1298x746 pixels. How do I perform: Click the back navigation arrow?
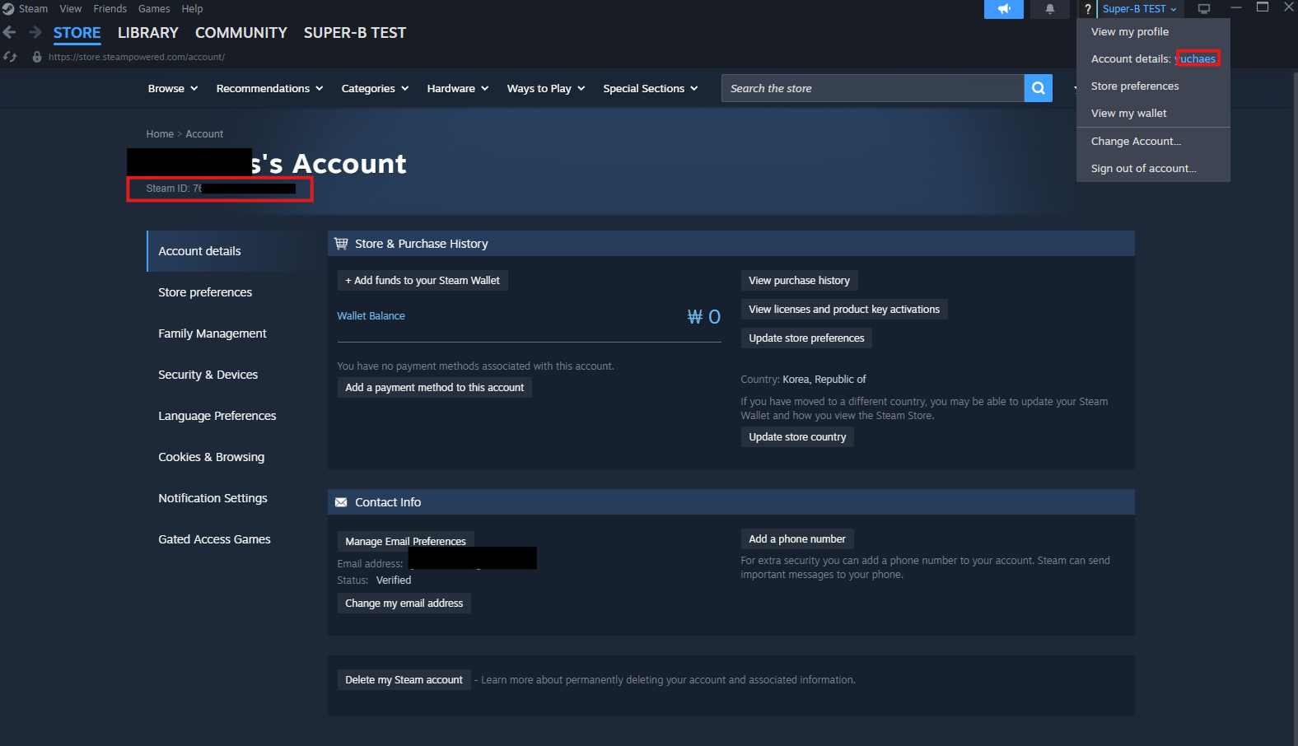(x=10, y=33)
